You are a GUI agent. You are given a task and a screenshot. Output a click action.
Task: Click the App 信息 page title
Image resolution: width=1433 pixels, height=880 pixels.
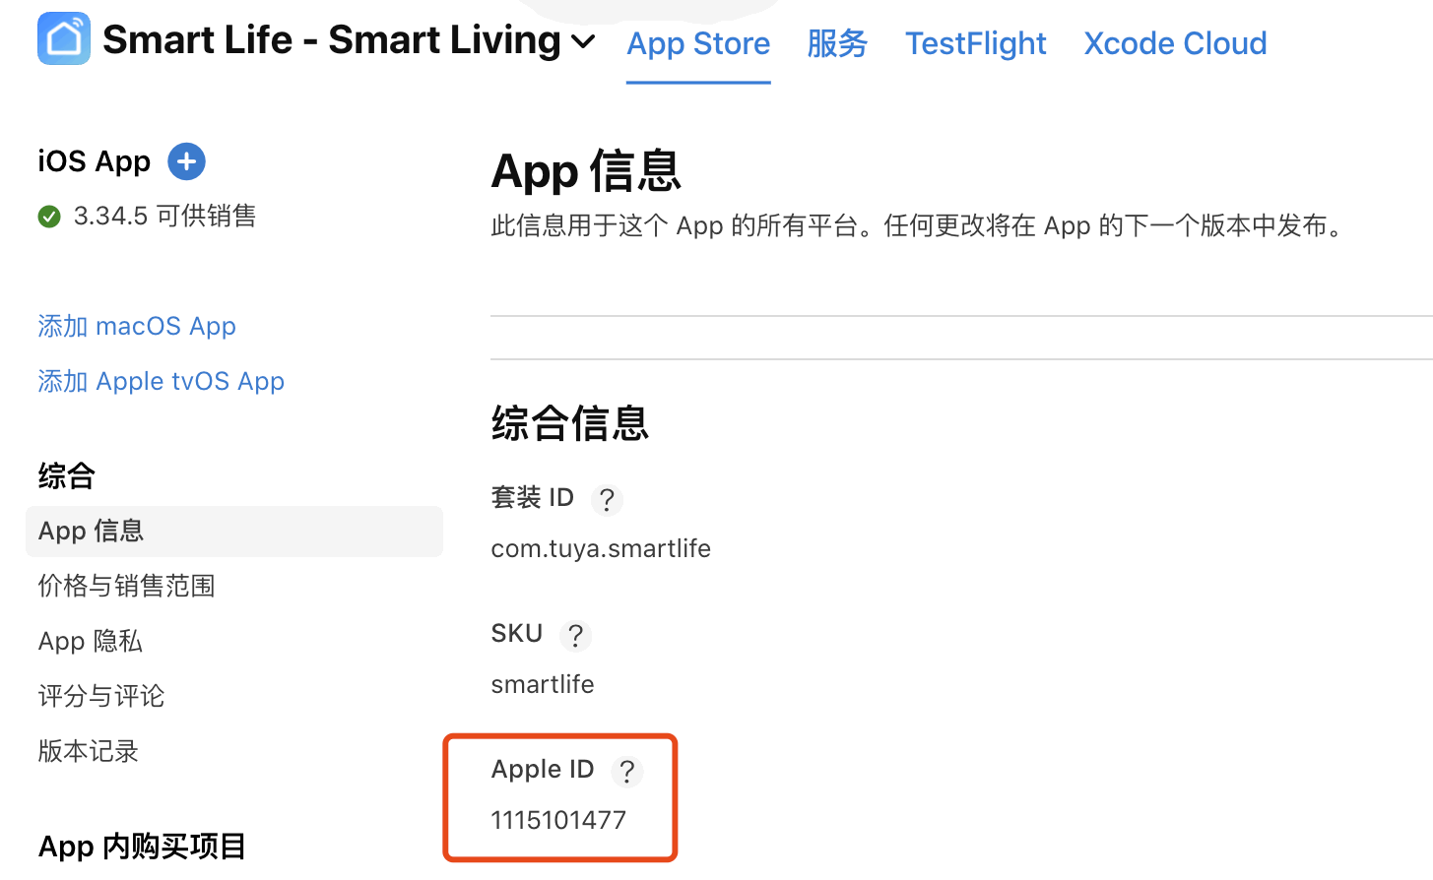pos(586,171)
